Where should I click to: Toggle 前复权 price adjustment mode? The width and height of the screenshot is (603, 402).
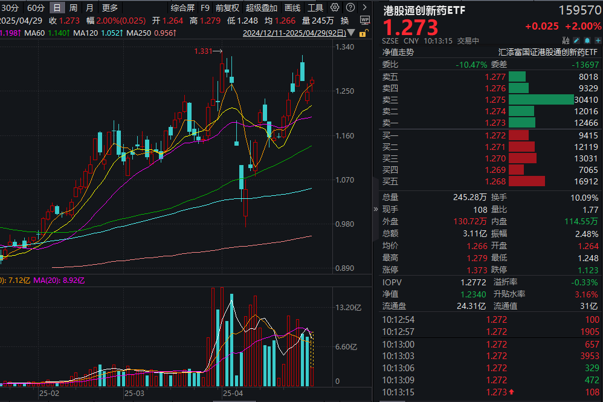tap(227, 8)
